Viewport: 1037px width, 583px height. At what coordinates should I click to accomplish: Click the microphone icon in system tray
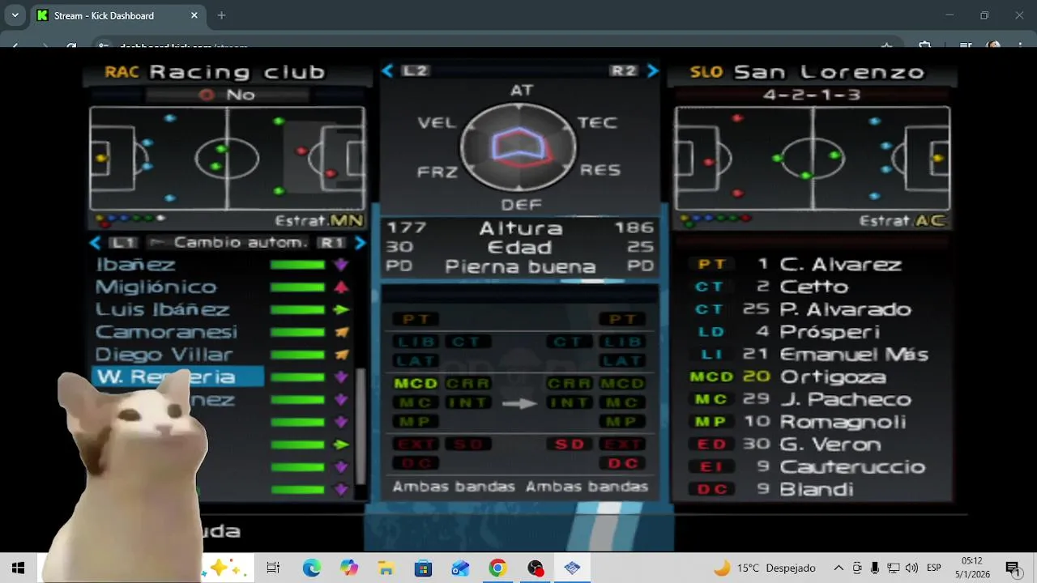[x=875, y=568]
